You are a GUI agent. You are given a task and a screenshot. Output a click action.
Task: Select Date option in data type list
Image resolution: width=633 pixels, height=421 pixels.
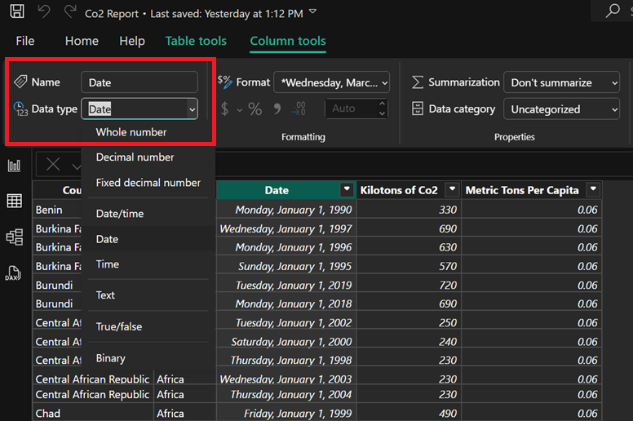coord(107,239)
